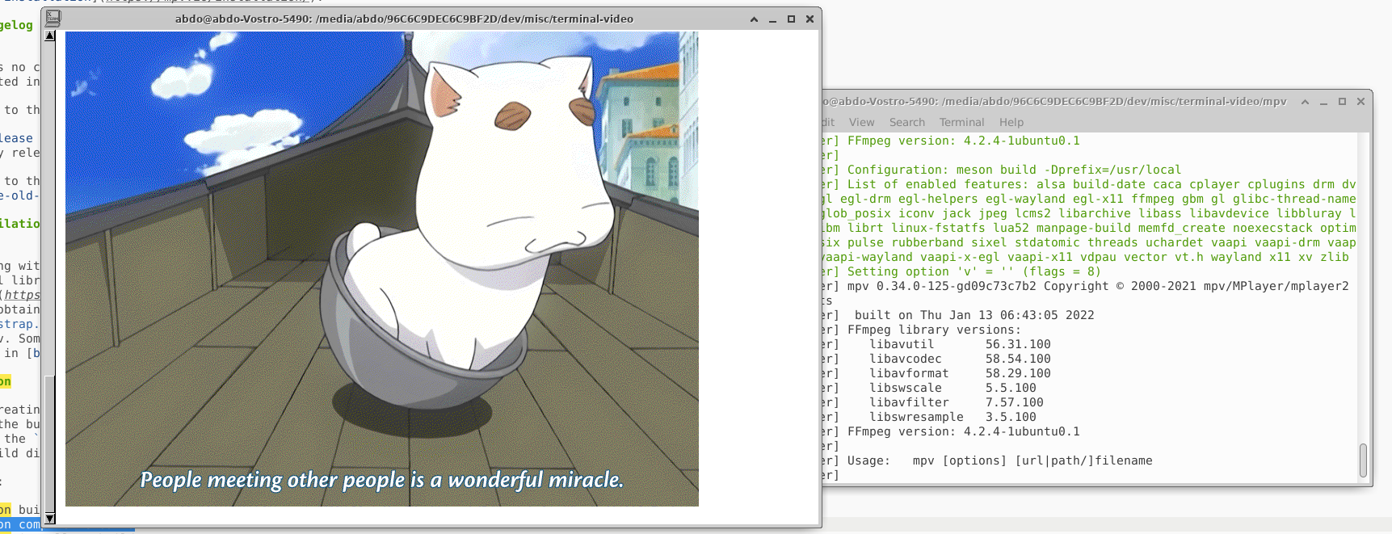Viewport: 1392px width, 534px height.
Task: Click the italic "https" link in the background document
Action: [x=23, y=295]
